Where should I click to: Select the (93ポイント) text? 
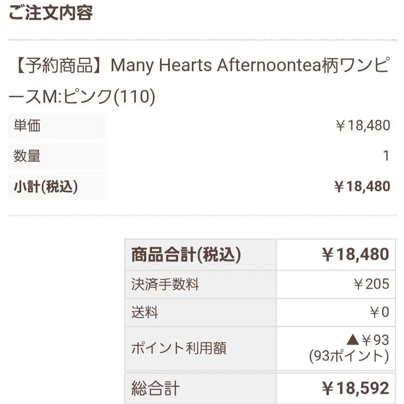[349, 356]
